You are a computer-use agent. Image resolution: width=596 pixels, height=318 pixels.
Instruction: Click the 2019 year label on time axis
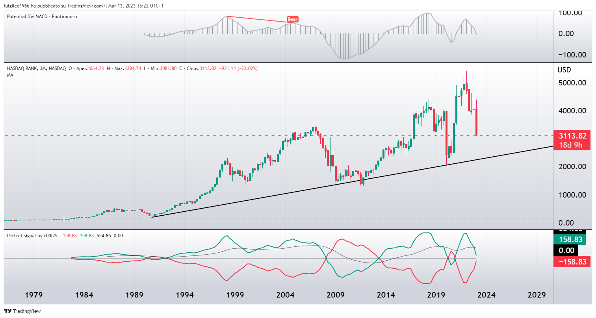pos(436,295)
